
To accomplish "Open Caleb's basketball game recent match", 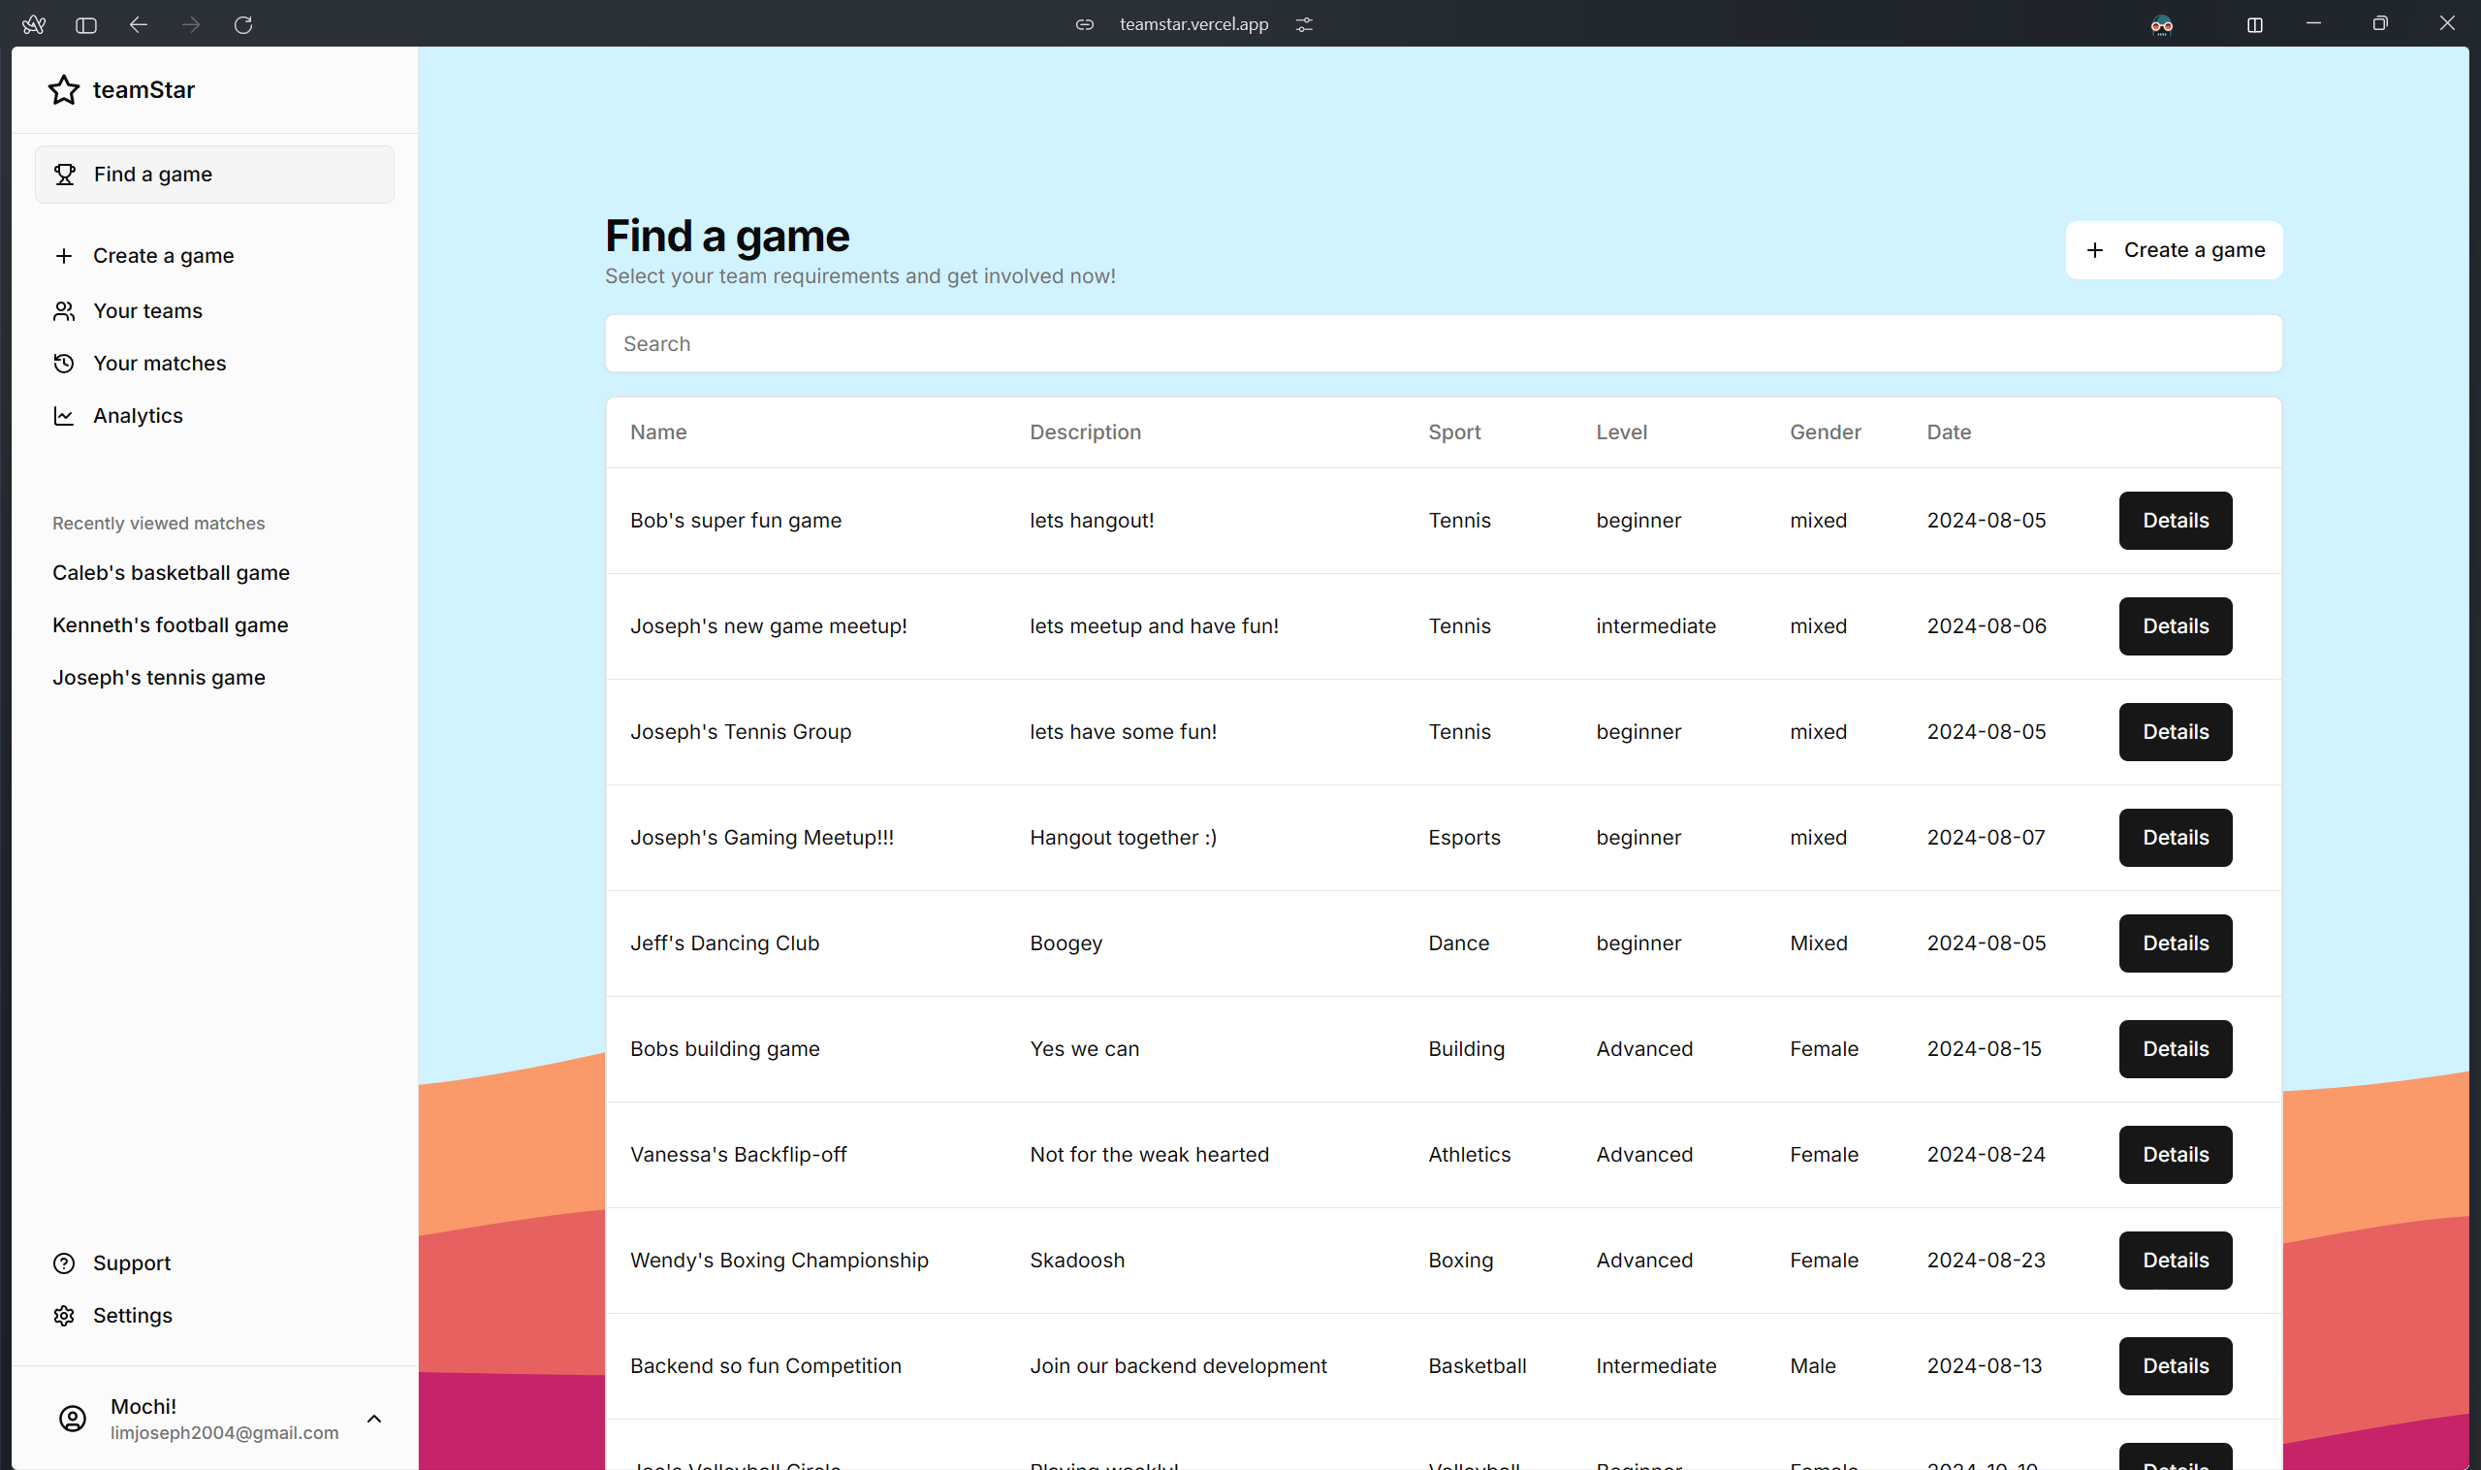I will click(x=171, y=572).
